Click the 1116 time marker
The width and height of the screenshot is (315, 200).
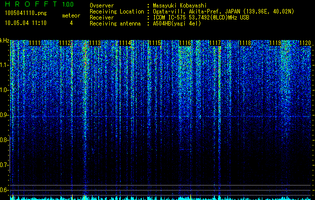[185, 43]
